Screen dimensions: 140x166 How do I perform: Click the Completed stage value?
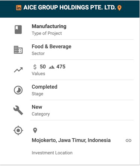click(45, 87)
